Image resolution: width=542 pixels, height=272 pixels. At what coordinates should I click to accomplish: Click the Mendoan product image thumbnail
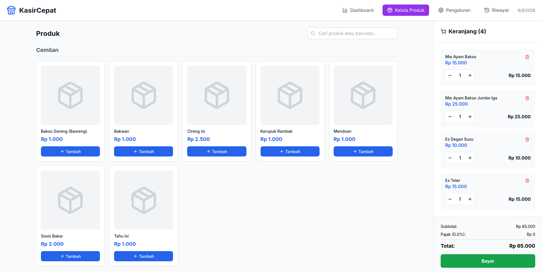pyautogui.click(x=363, y=95)
